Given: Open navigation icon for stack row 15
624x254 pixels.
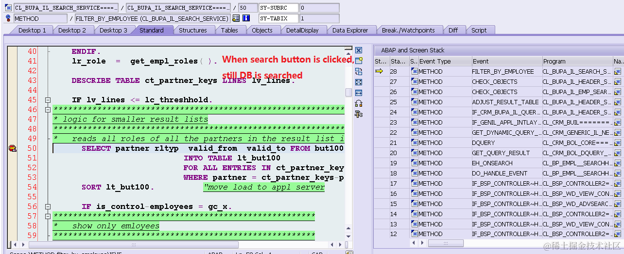Looking at the screenshot, I should click(618, 204).
